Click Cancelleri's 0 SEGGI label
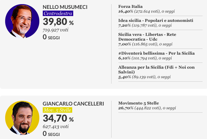Image resolution: width=207 pixels, height=139 pixels. point(51,134)
